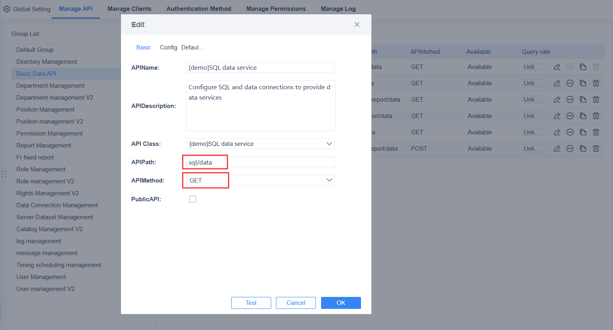Viewport: 613px width, 330px height.
Task: Open the APIMethod dropdown
Action: coord(329,180)
